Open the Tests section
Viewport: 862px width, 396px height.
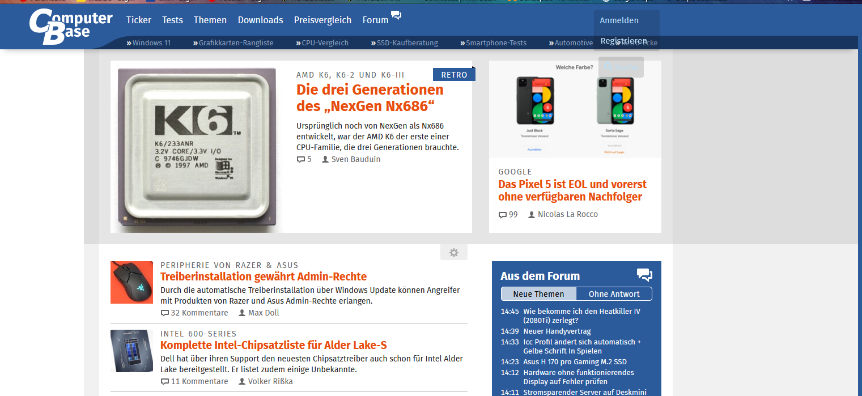(x=172, y=20)
